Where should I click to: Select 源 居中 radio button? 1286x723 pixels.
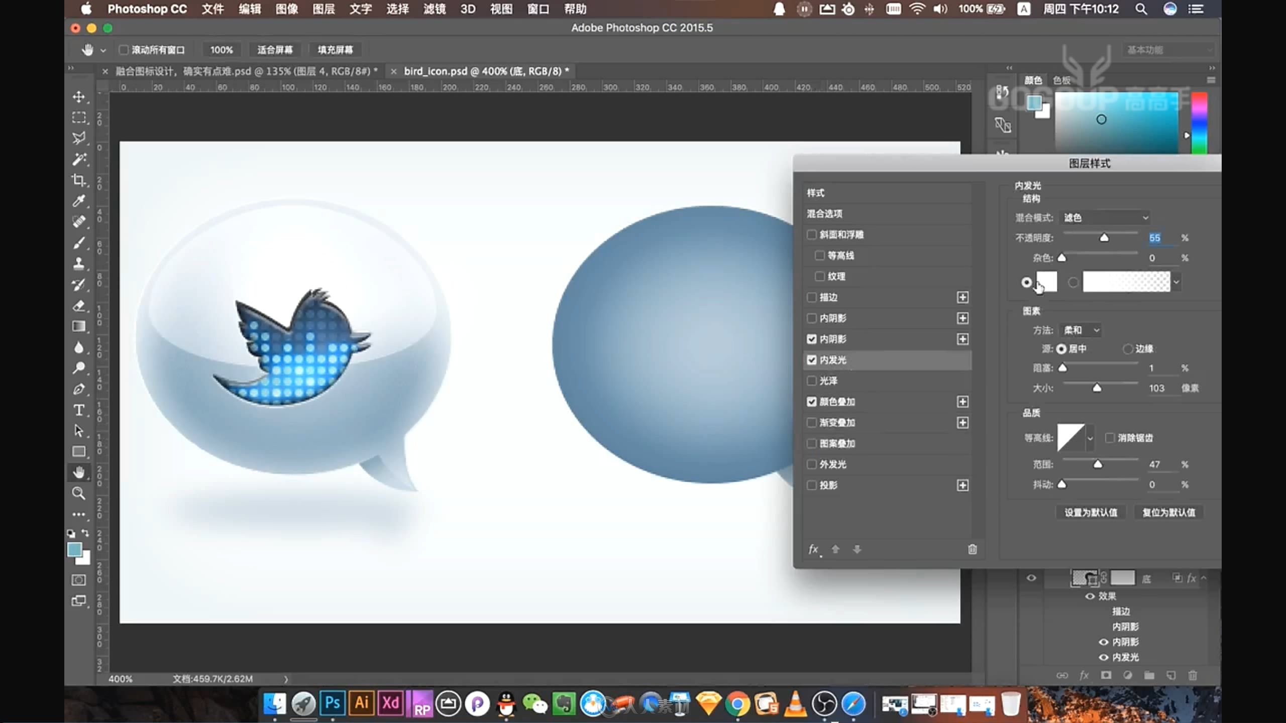pyautogui.click(x=1060, y=348)
